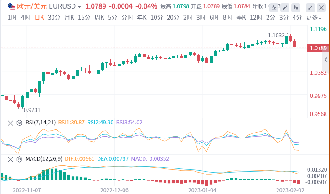Viewport: 330px width, 194px height.
Task: Switch to 4时 timeframe
Action: click(26, 17)
